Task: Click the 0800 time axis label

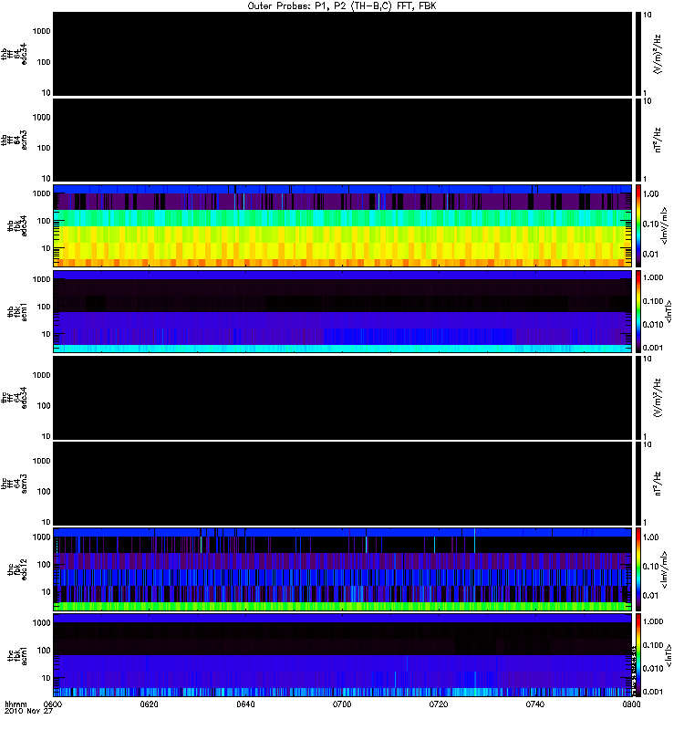Action: pos(631,704)
